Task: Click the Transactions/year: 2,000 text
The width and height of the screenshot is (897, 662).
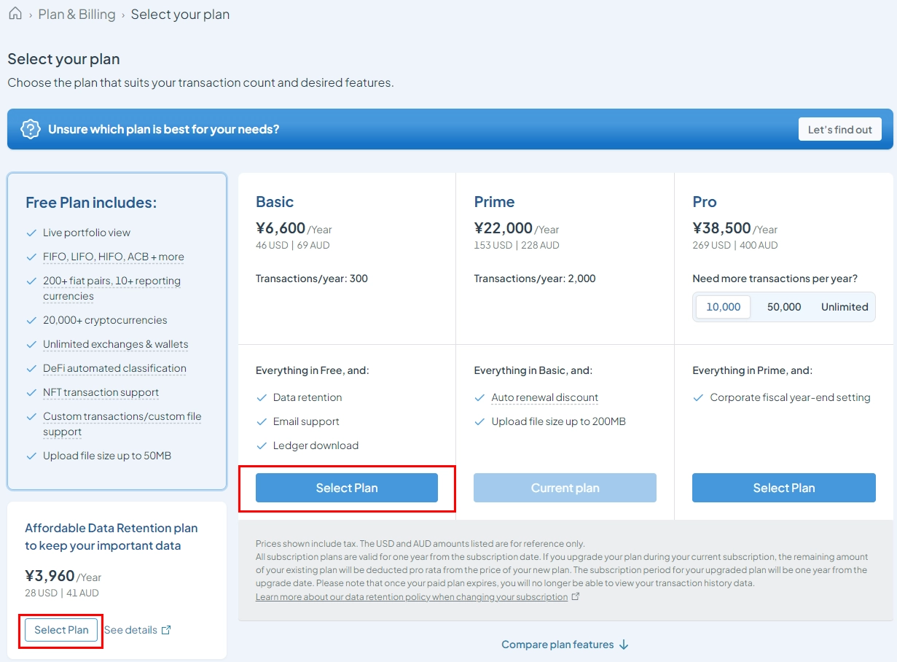Action: click(535, 279)
